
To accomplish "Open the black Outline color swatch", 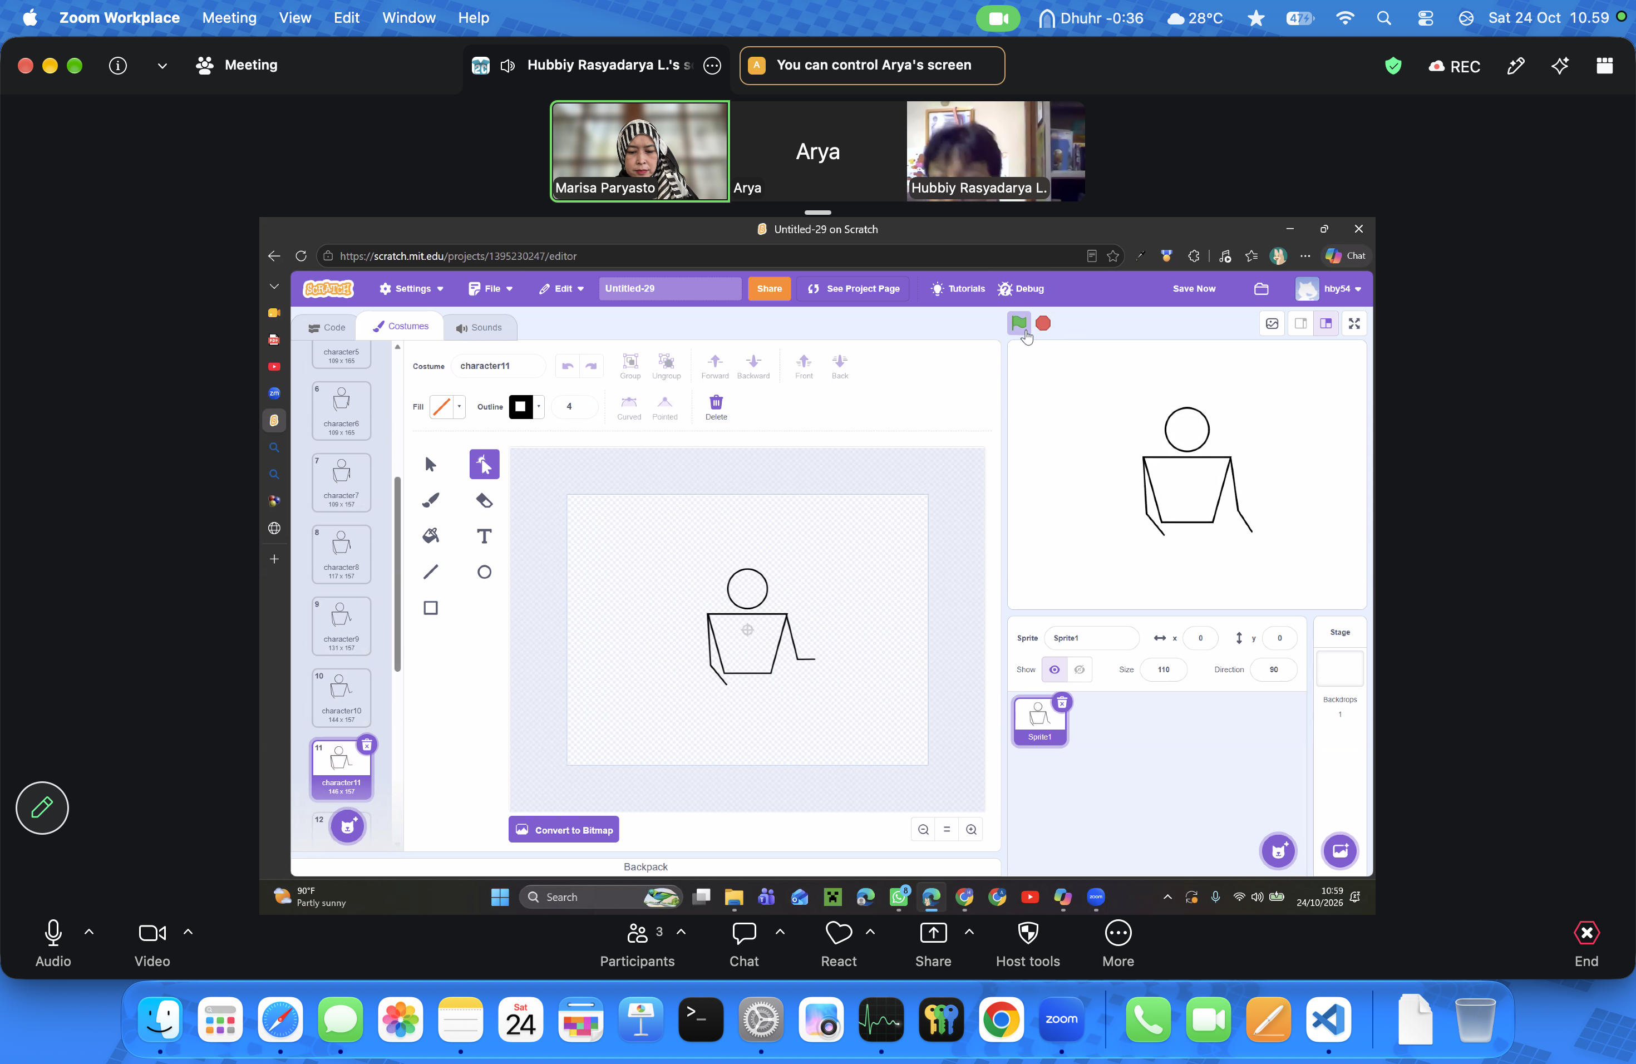I will 520,406.
